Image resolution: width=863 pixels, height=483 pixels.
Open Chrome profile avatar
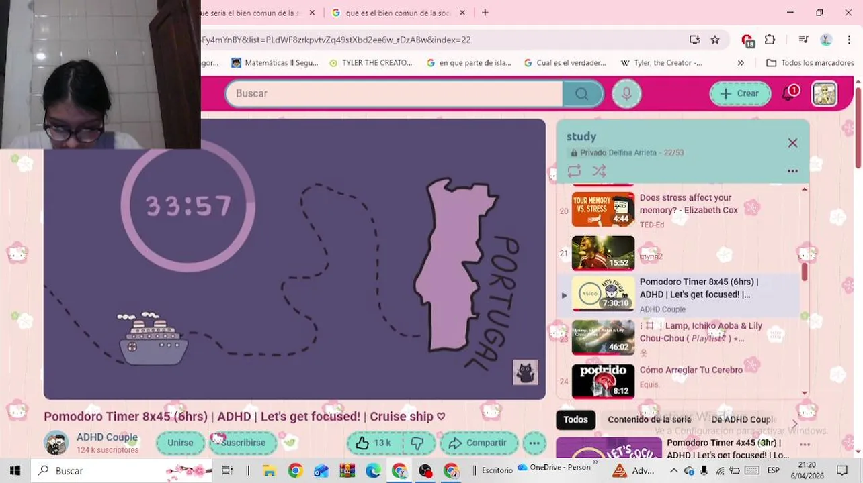(826, 40)
